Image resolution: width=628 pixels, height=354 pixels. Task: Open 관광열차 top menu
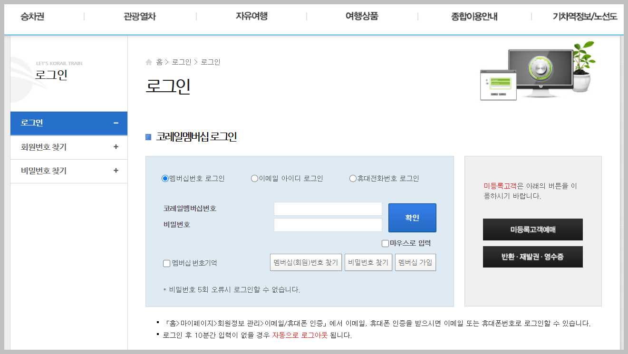140,17
